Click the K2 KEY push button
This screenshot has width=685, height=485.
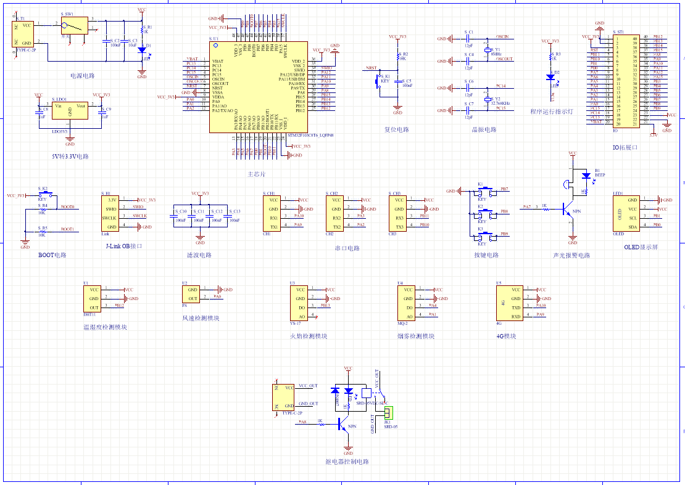(485, 214)
